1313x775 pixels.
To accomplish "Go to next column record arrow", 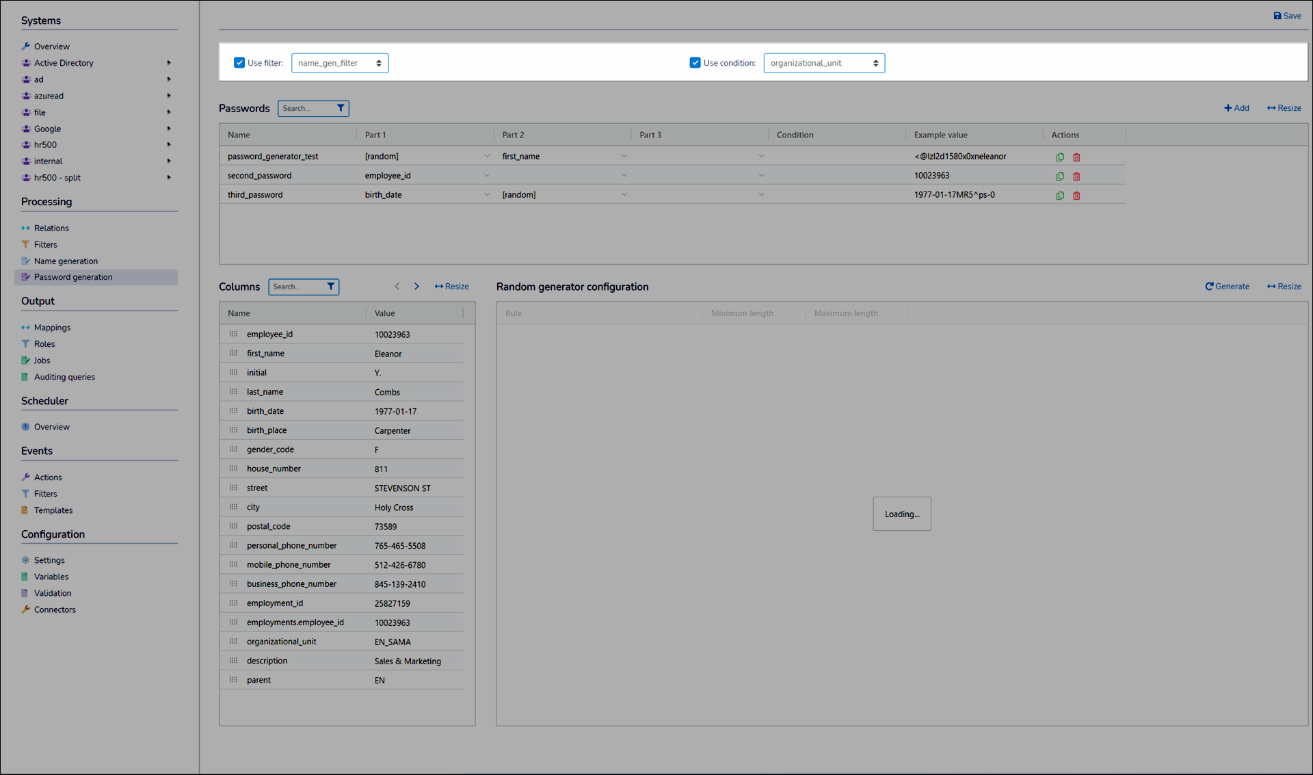I will [x=416, y=287].
